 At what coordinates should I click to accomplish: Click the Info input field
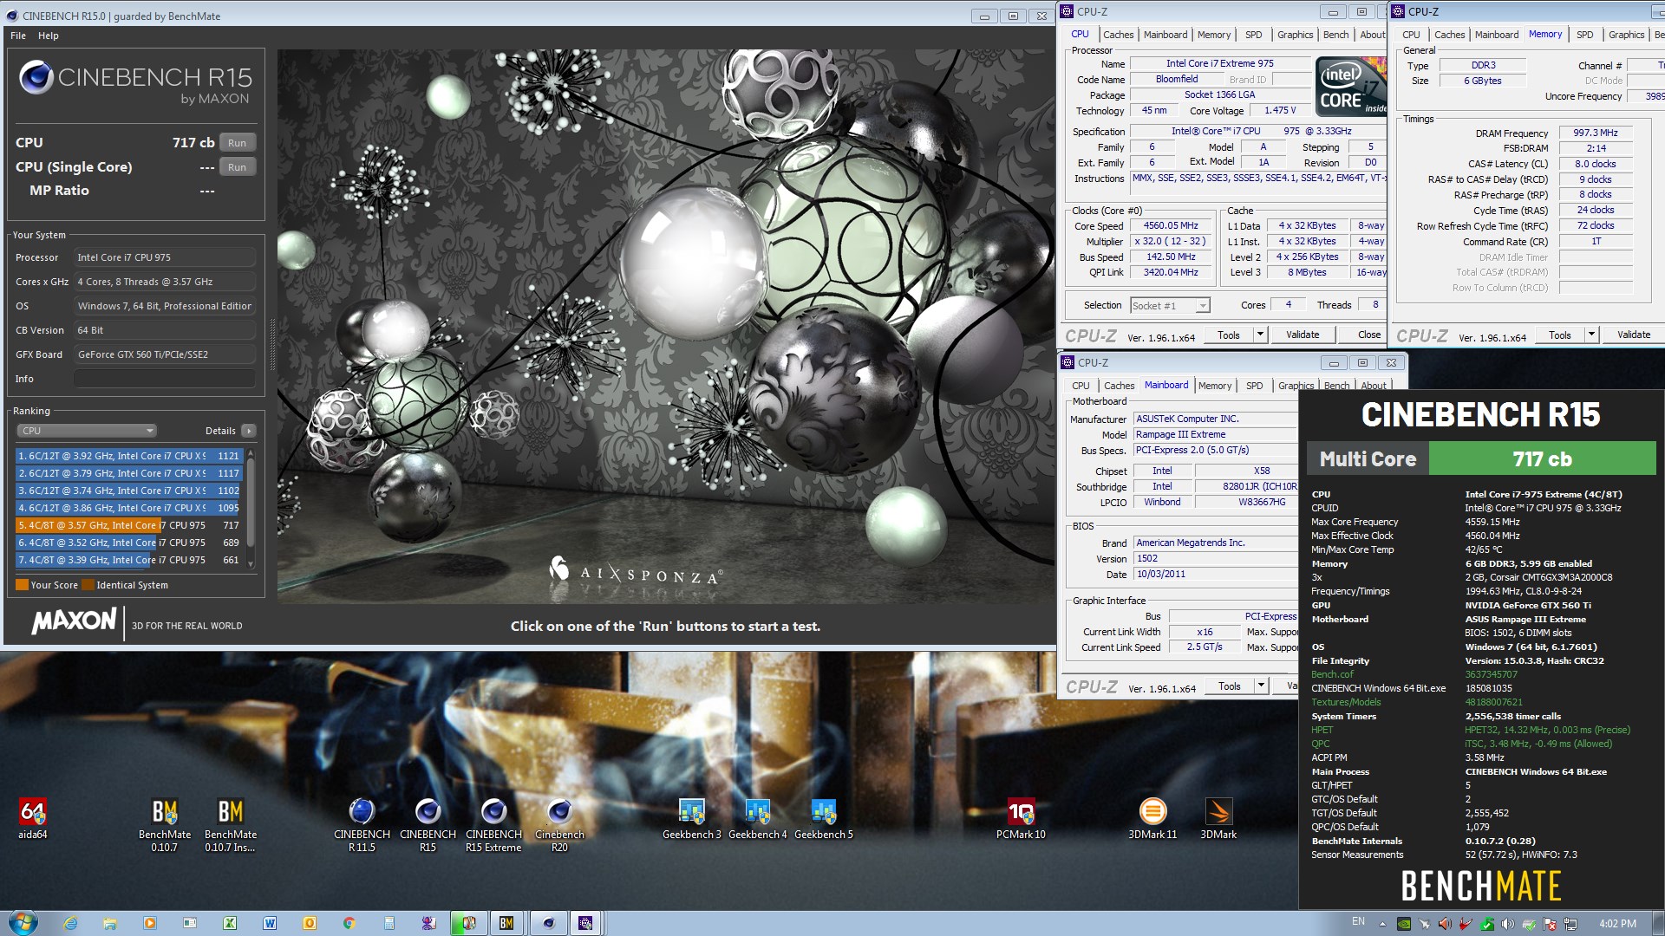tap(165, 379)
